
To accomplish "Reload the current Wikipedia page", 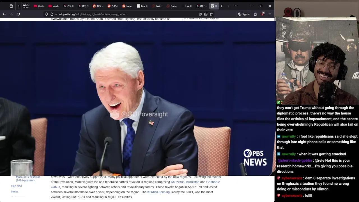I will coord(18,14).
